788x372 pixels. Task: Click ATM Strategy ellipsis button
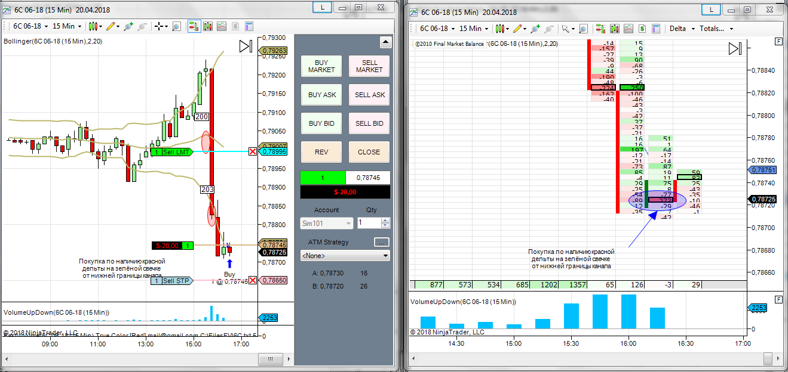point(382,242)
